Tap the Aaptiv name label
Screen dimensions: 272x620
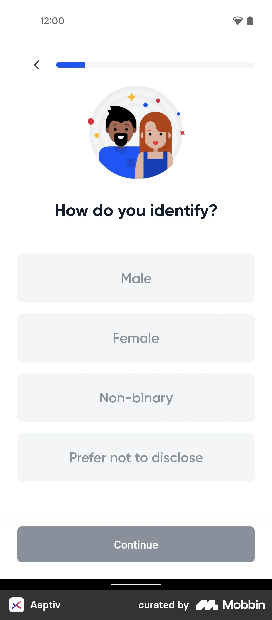click(45, 605)
